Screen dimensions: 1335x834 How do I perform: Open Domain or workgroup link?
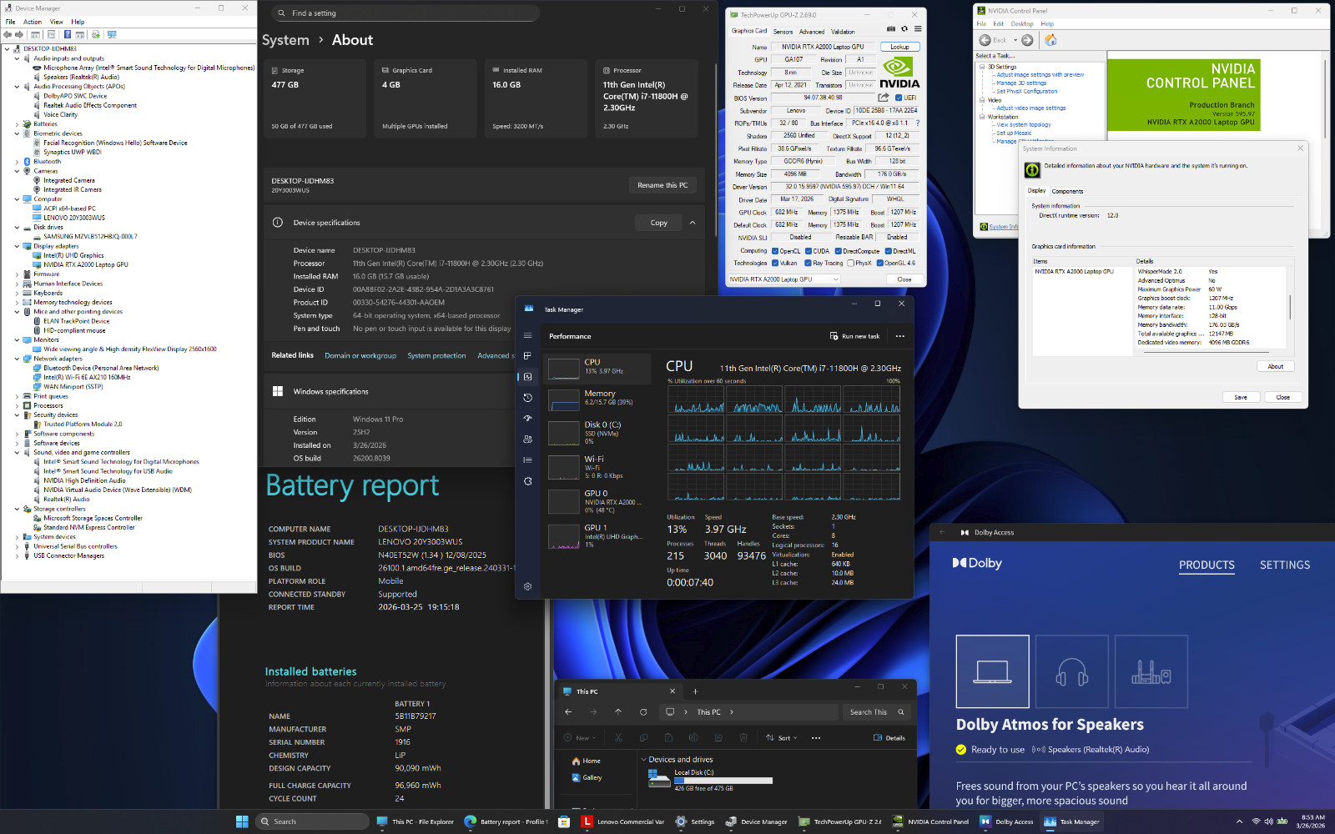tap(360, 355)
